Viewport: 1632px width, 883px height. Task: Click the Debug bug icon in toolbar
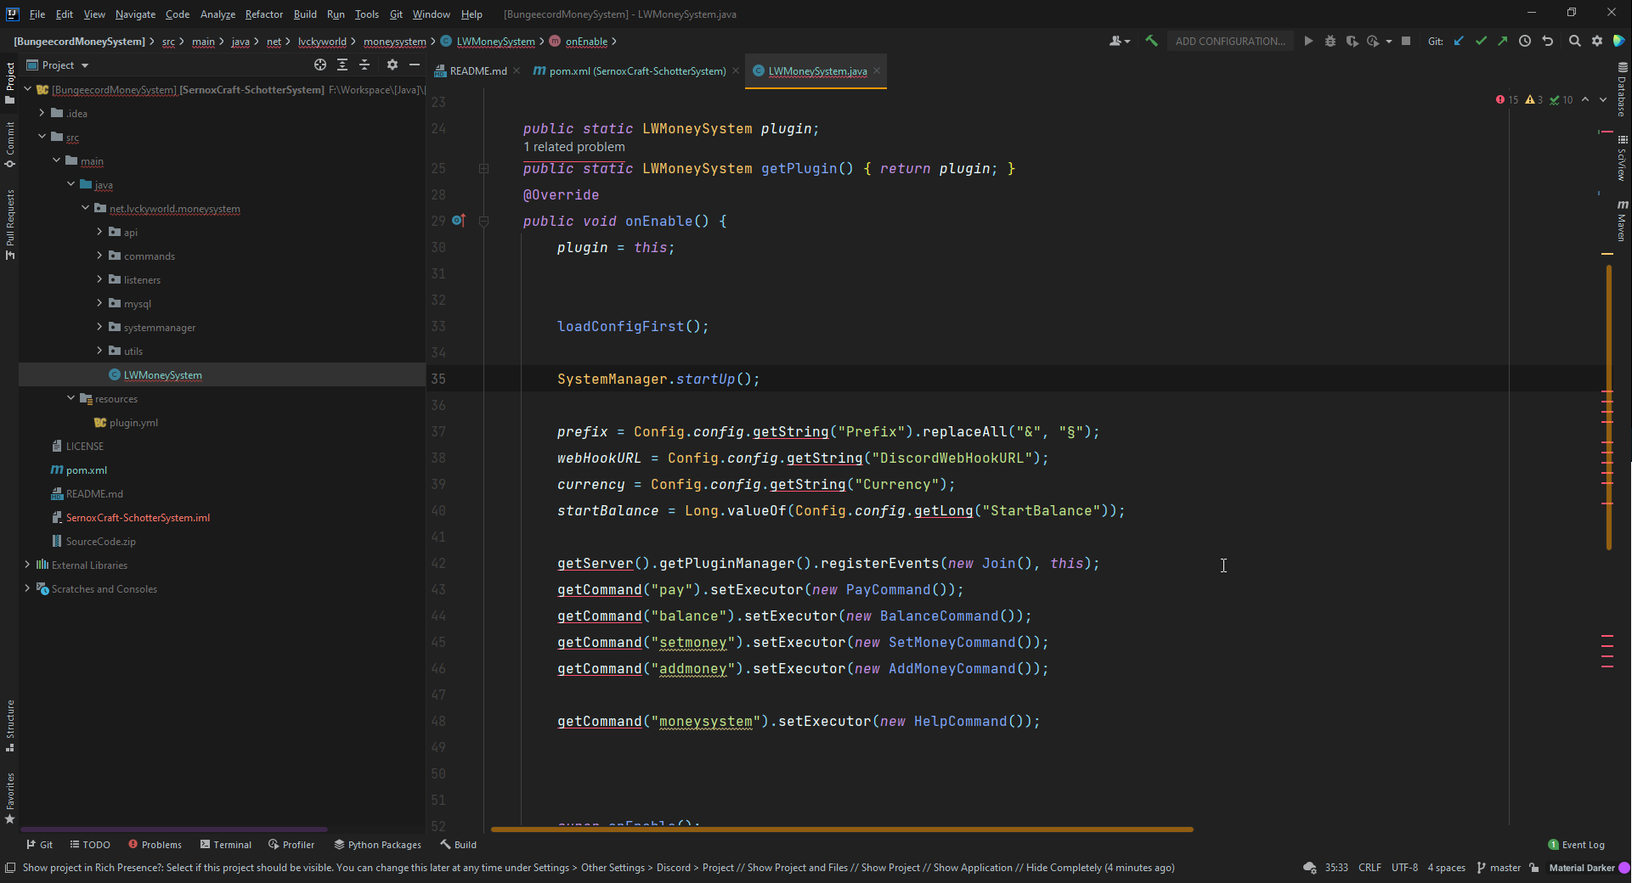pyautogui.click(x=1330, y=41)
